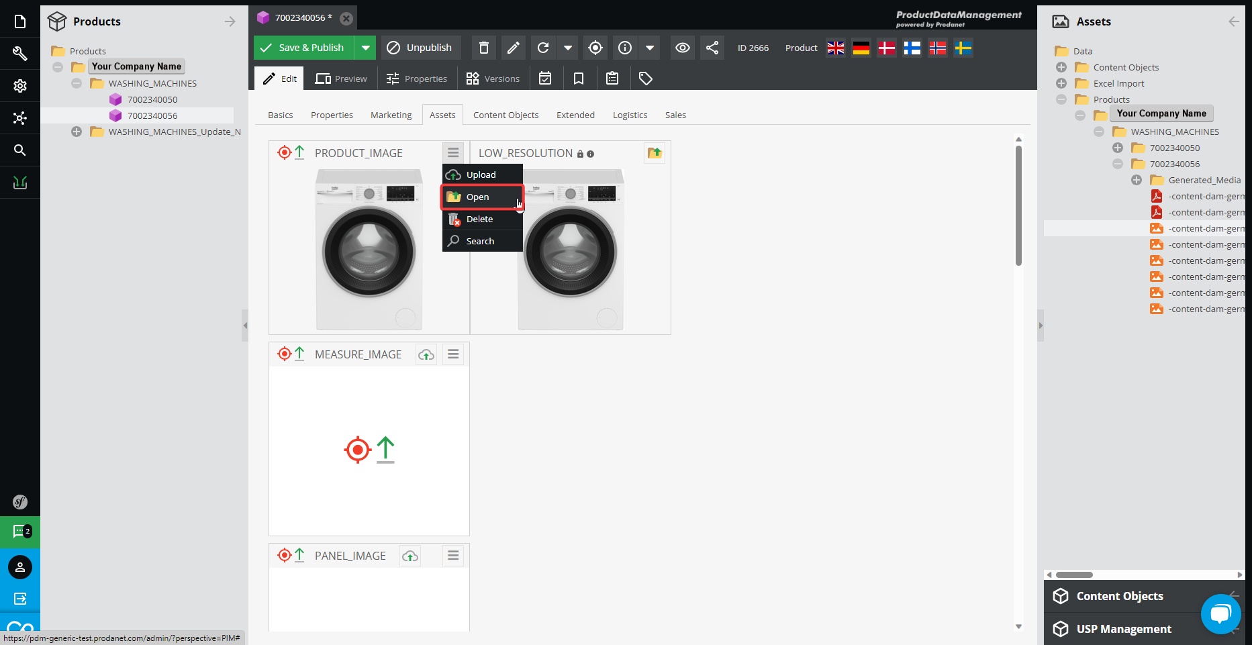The width and height of the screenshot is (1252, 645).
Task: Expand 7002340050 folder in Assets tree
Action: [1118, 148]
